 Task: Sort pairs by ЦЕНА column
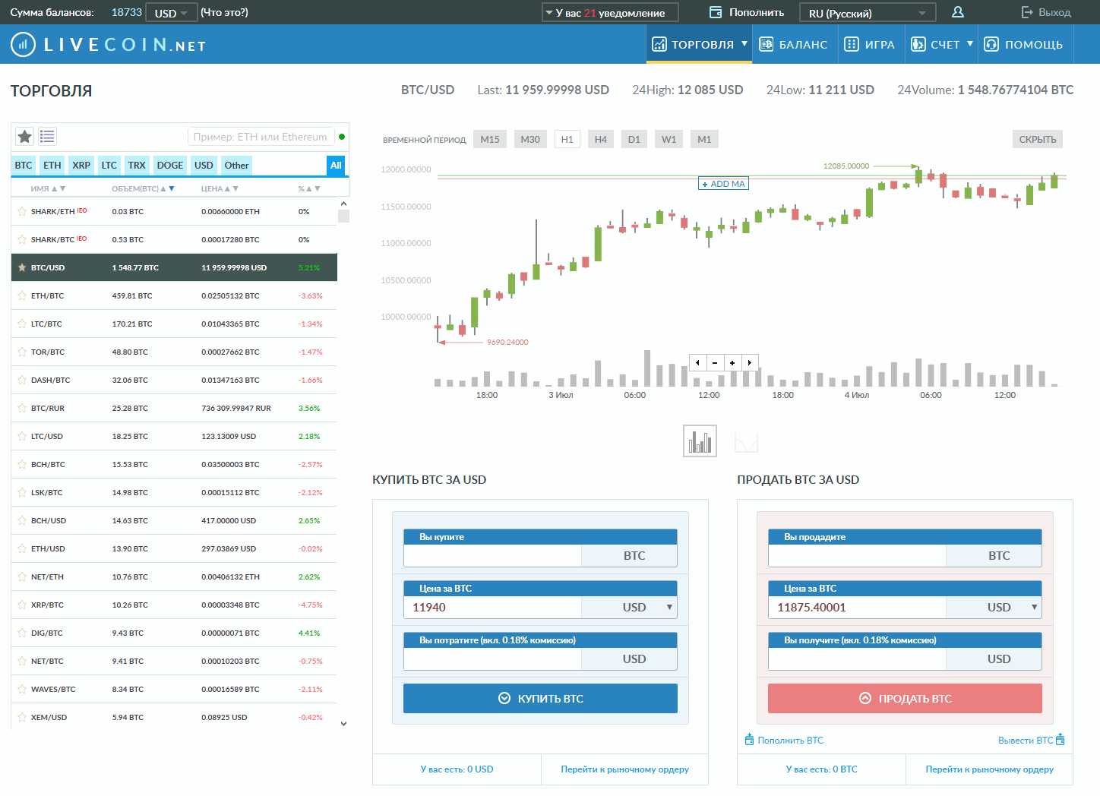[220, 188]
